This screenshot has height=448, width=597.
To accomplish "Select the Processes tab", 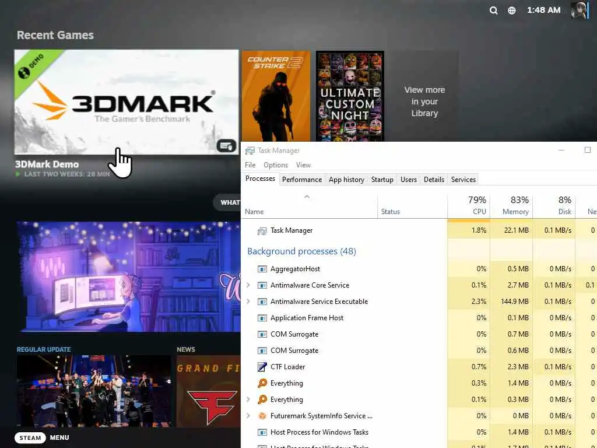I will coord(260,178).
